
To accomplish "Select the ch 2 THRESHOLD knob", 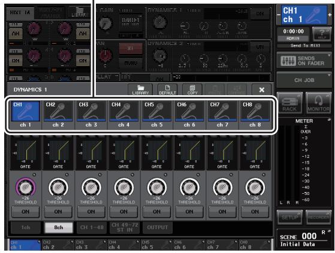I will 58,188.
